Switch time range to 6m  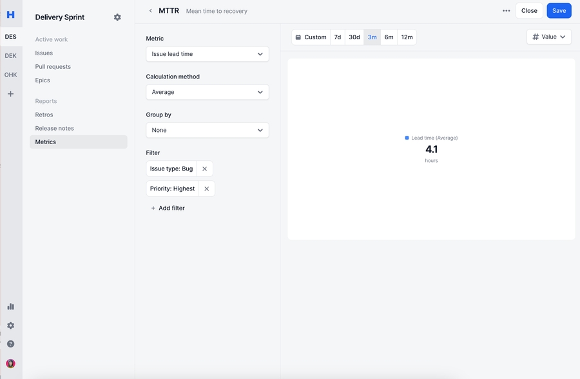389,37
